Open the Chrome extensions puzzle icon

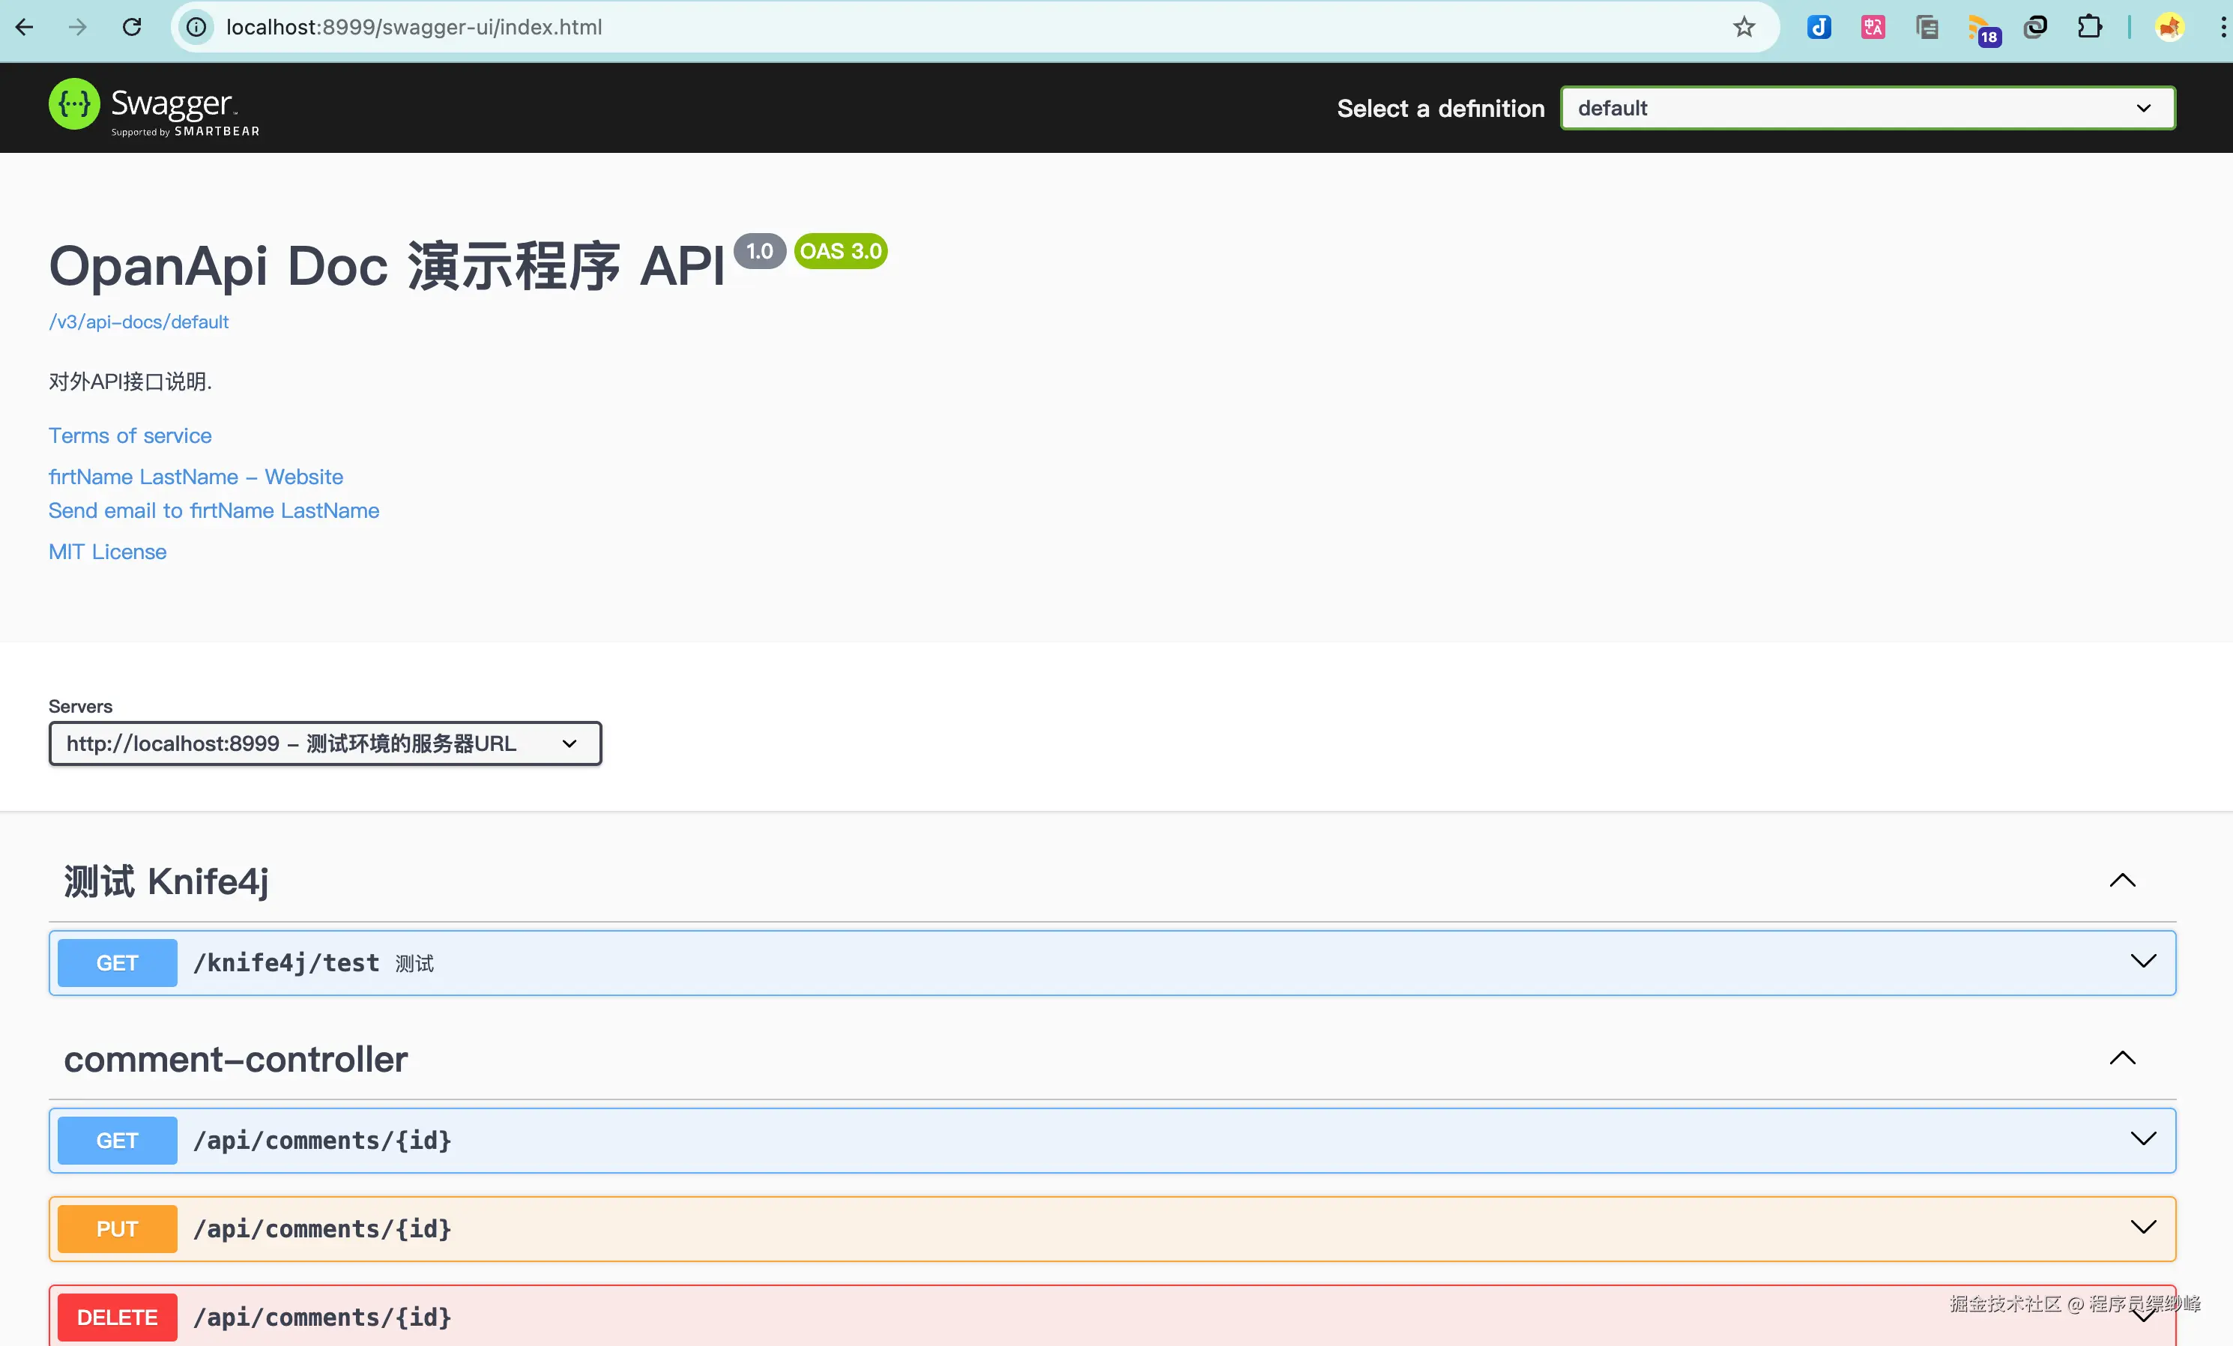[x=2089, y=27]
